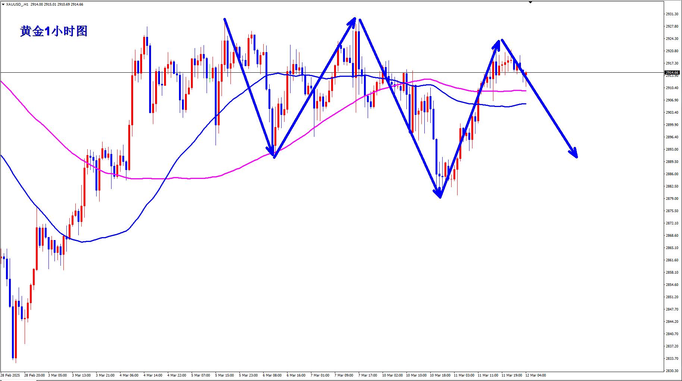The image size is (682, 381).
Task: Click the 2931.30 price axis label
Action: pos(672,14)
